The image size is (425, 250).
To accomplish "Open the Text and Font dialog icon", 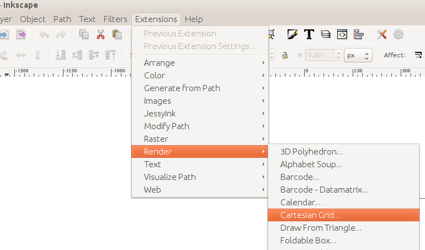I will pos(309,34).
